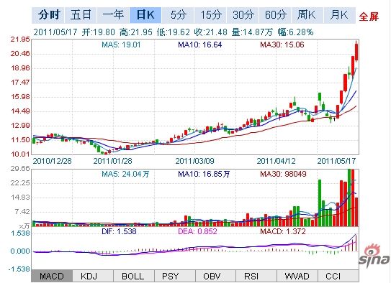391x283 pixels.
Task: Select the MACD indicator tab
Action: (x=52, y=276)
